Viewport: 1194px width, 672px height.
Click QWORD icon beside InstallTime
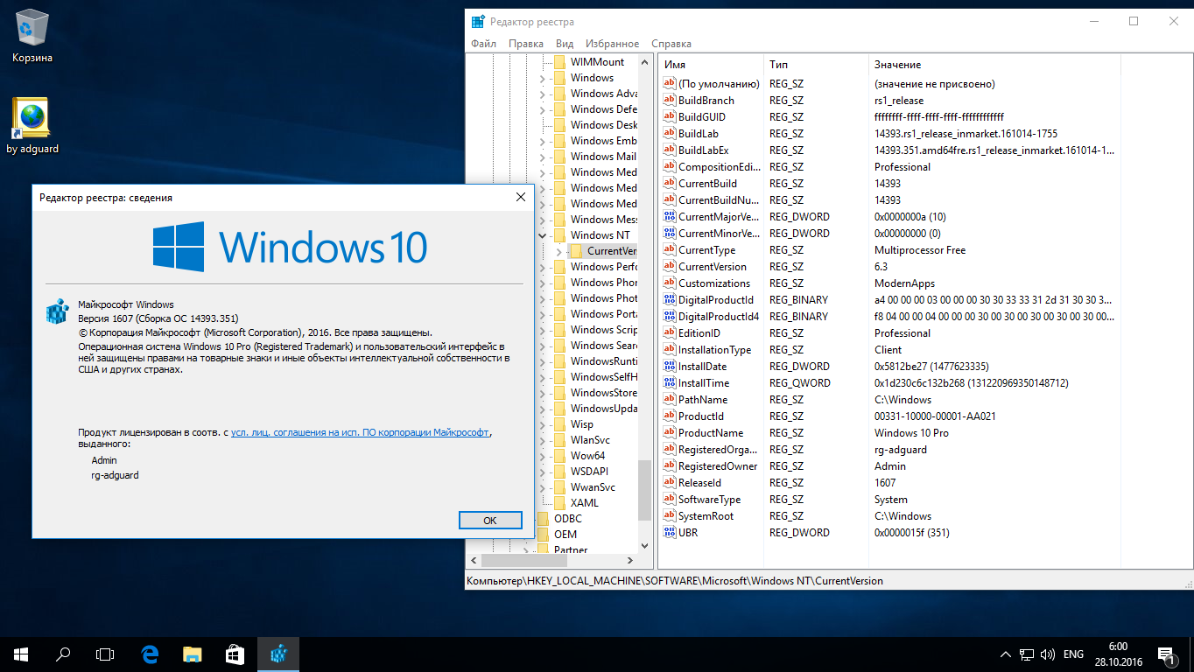pyautogui.click(x=671, y=383)
